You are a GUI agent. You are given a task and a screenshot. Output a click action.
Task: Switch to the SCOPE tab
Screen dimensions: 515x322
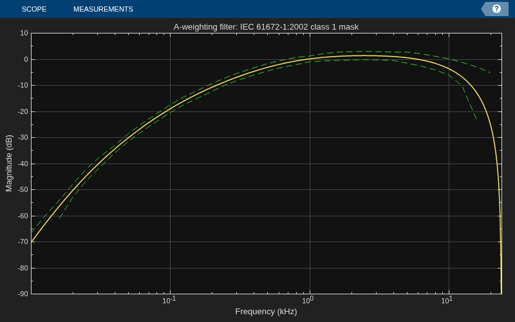(34, 9)
